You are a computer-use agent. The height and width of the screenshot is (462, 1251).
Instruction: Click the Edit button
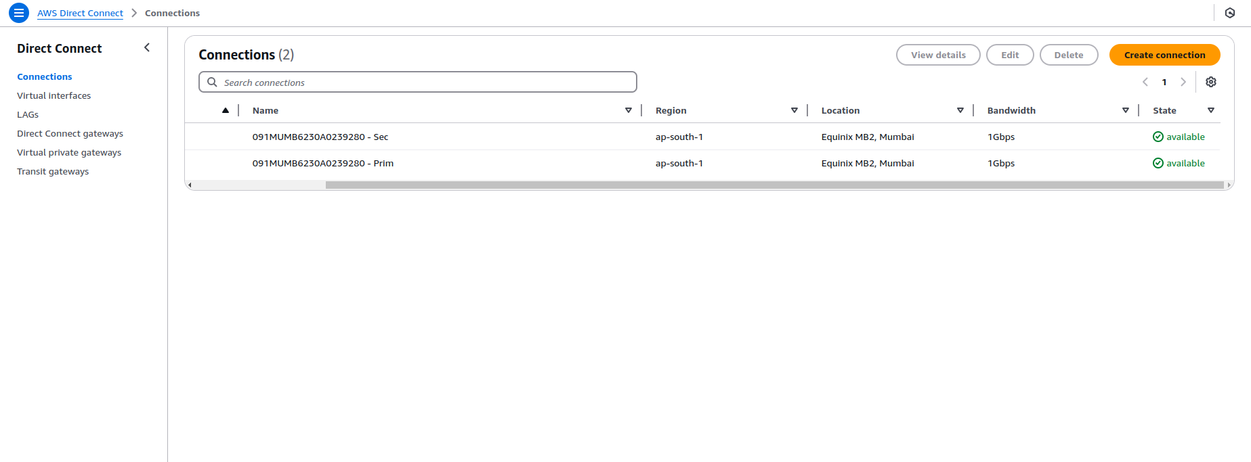coord(1010,55)
